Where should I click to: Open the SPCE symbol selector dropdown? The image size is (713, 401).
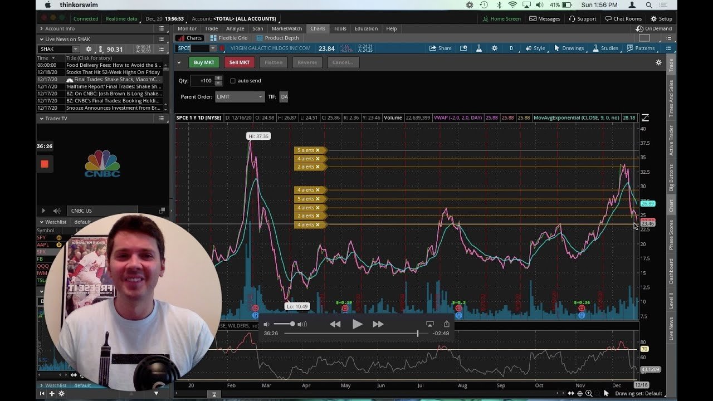212,48
